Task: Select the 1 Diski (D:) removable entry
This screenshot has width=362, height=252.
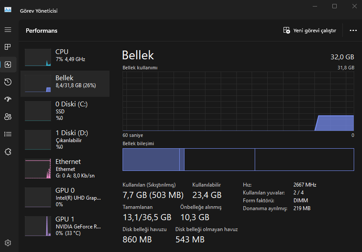Action: click(x=65, y=140)
